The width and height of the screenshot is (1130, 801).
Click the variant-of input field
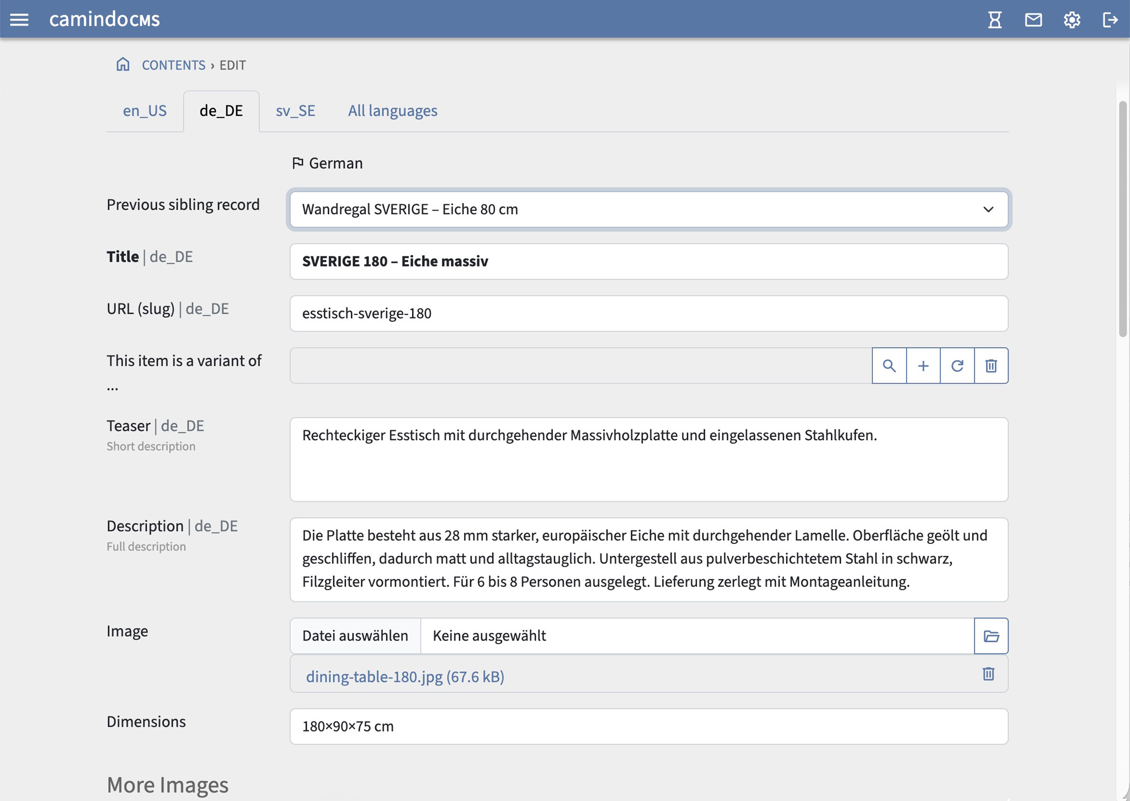581,366
